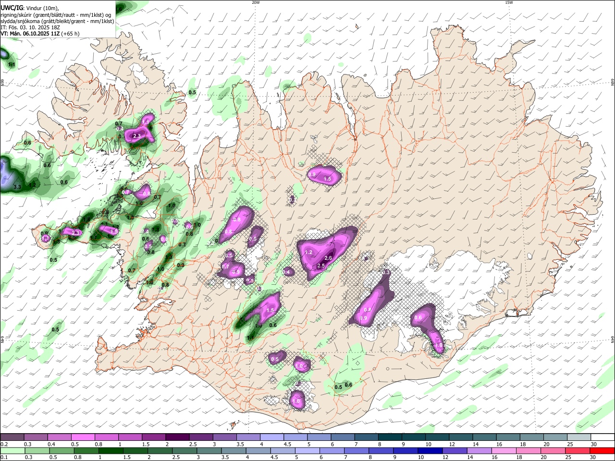Click the 'IT: Fös. 03. 10. 2025 18Z' line
The image size is (615, 461).
coord(30,27)
